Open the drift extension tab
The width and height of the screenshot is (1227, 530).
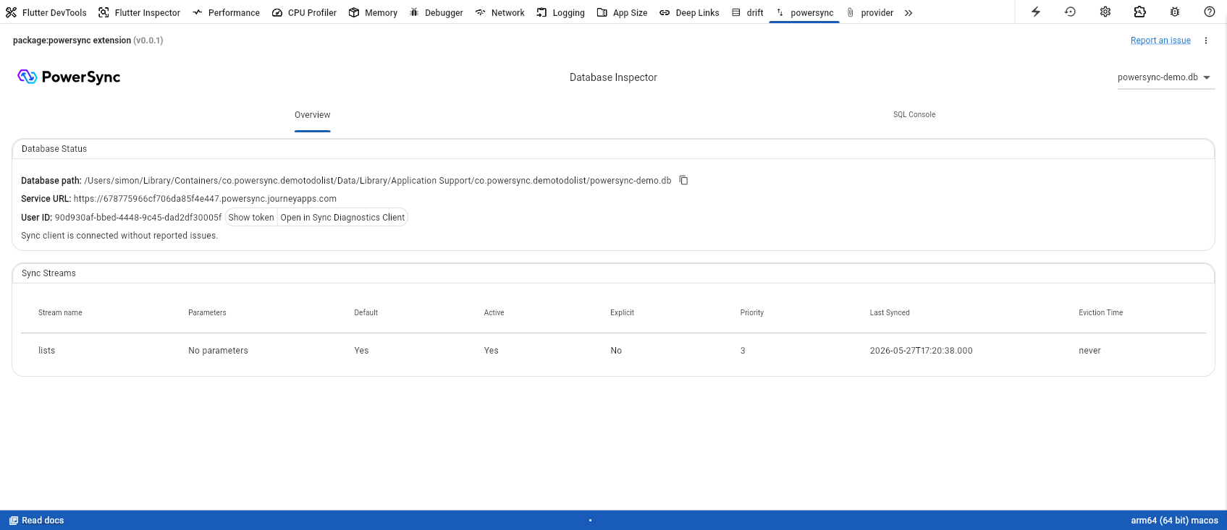click(x=747, y=12)
